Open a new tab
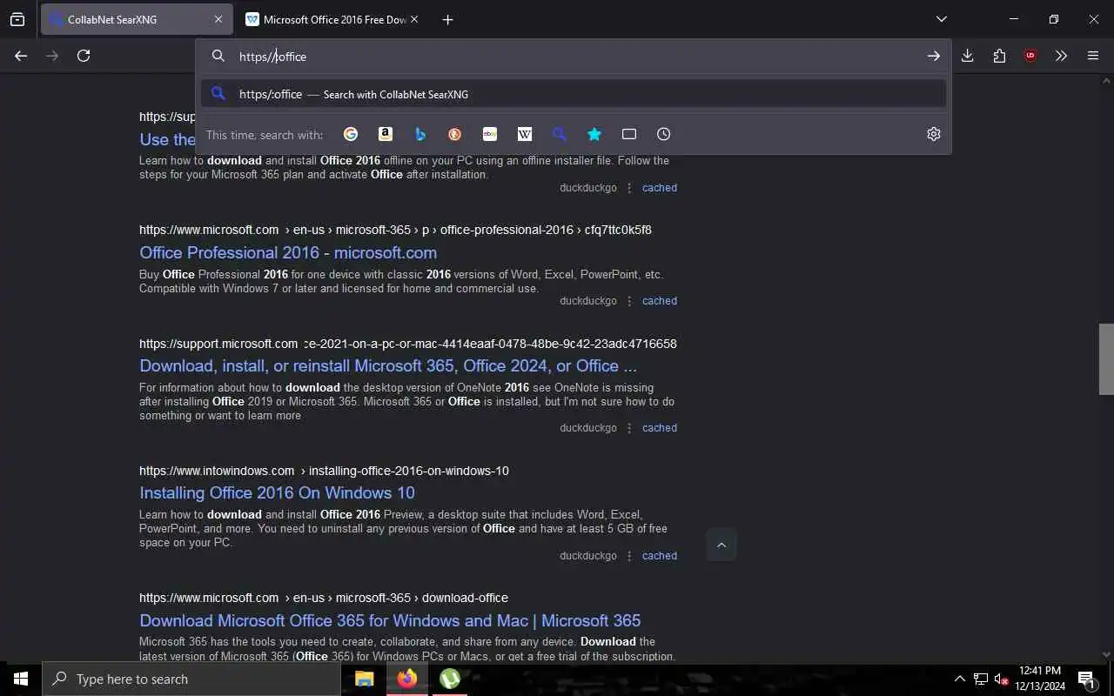This screenshot has height=696, width=1114. [x=447, y=19]
